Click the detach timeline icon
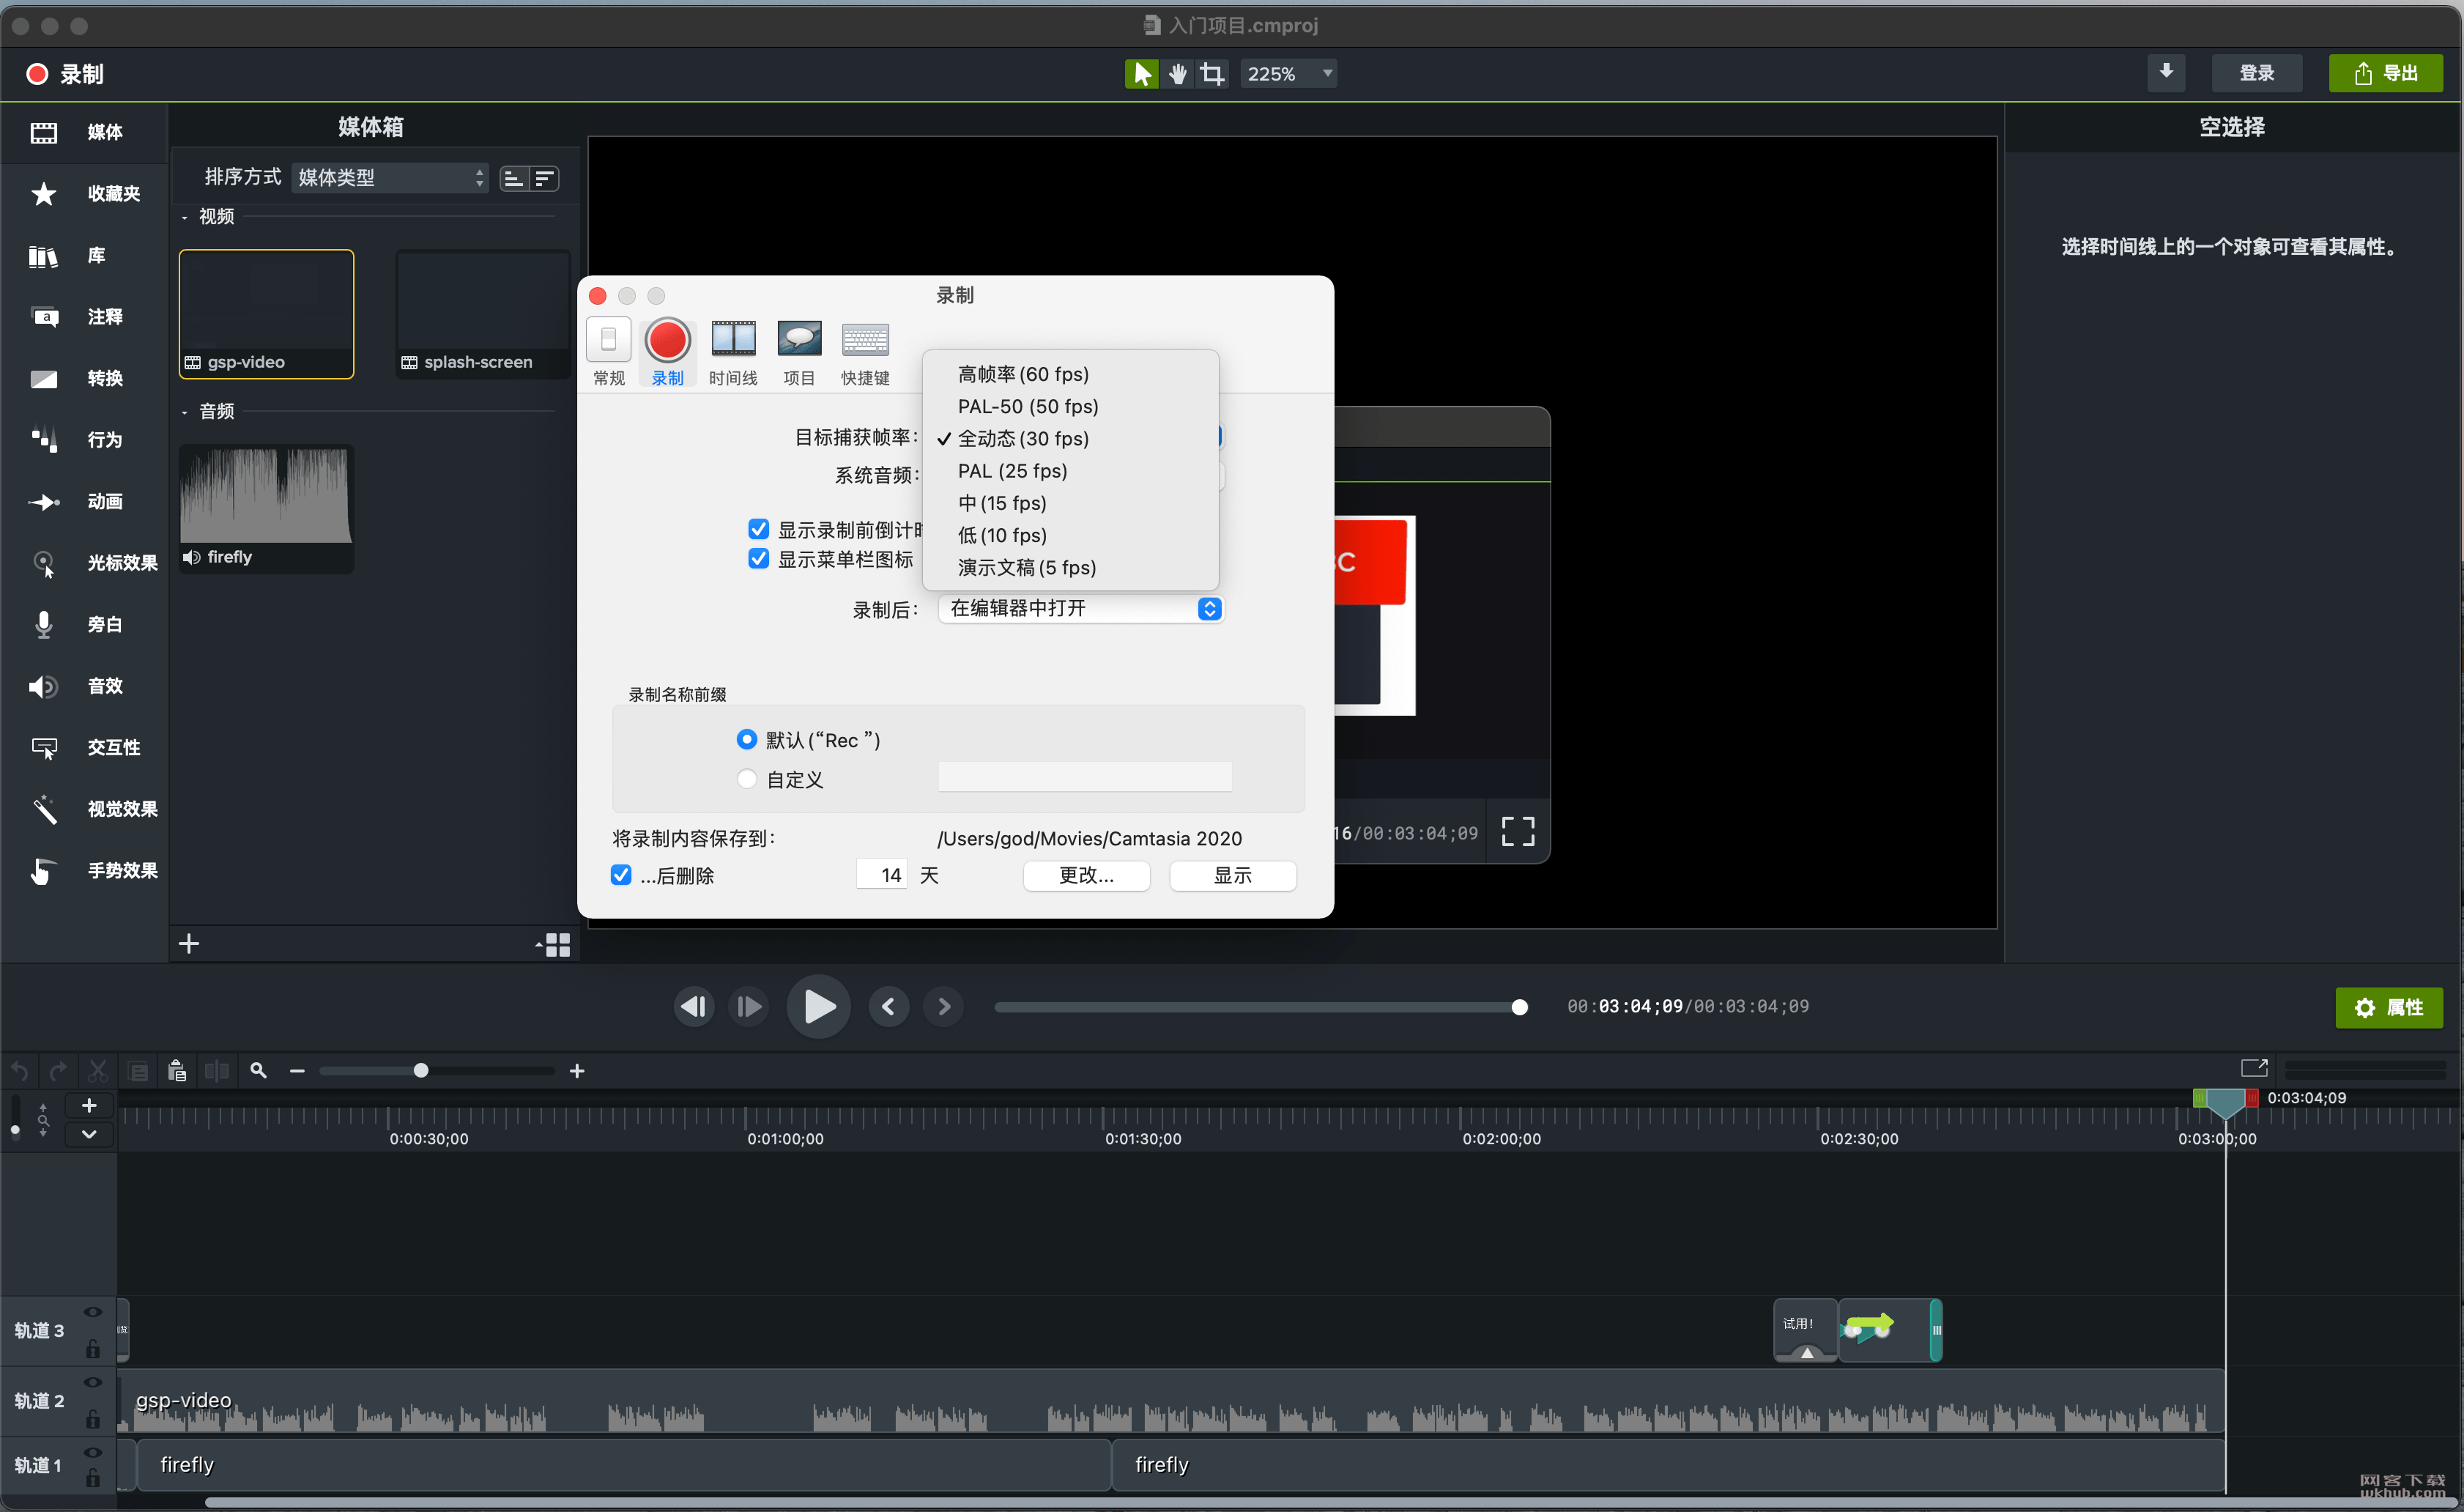Viewport: 2464px width, 1512px height. pyautogui.click(x=2254, y=1068)
